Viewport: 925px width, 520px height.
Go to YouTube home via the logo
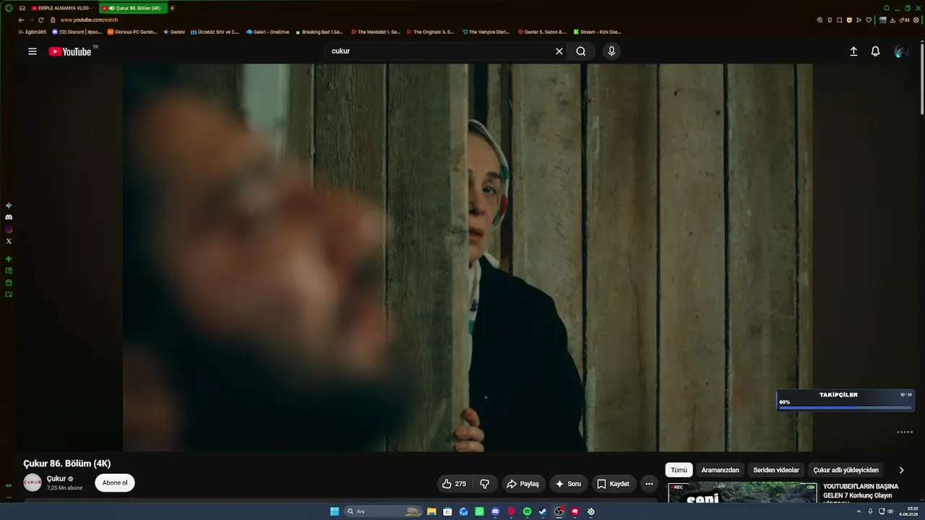[x=70, y=51]
